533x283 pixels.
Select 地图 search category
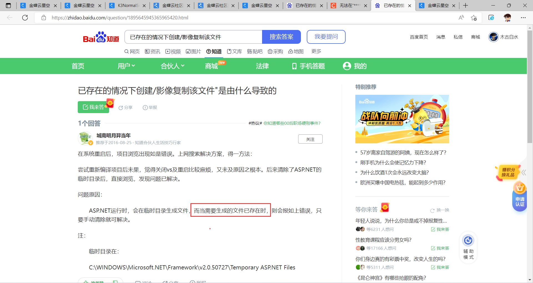click(x=296, y=52)
